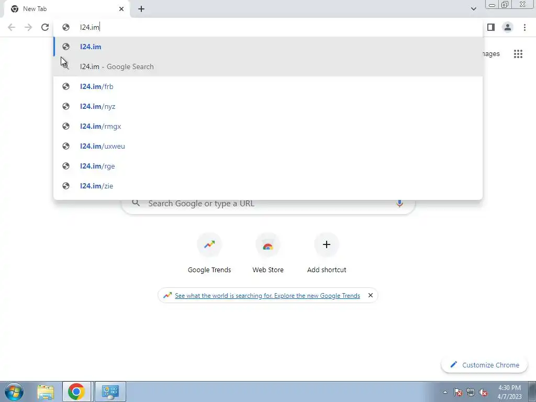Click the Chrome taskbar icon
Image resolution: width=536 pixels, height=402 pixels.
click(x=76, y=392)
